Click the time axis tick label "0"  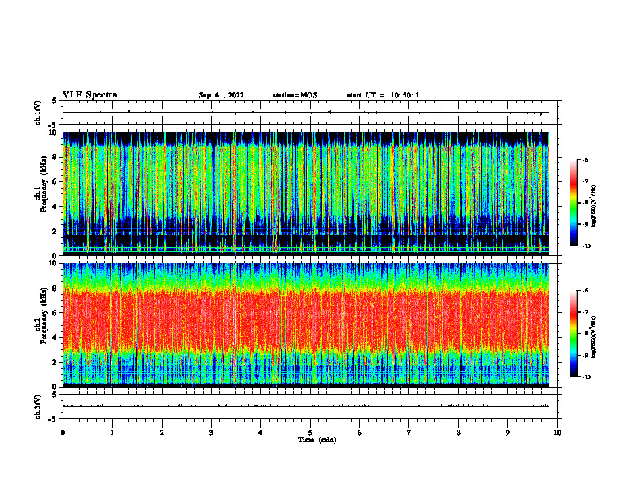point(63,433)
